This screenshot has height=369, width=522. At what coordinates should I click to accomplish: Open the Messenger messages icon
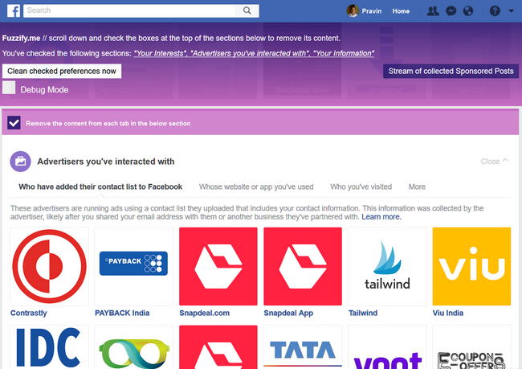coord(451,11)
